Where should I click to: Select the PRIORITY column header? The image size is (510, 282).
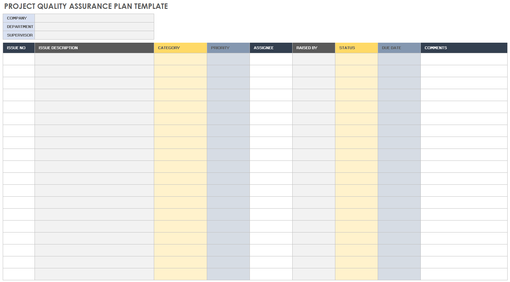(x=228, y=48)
